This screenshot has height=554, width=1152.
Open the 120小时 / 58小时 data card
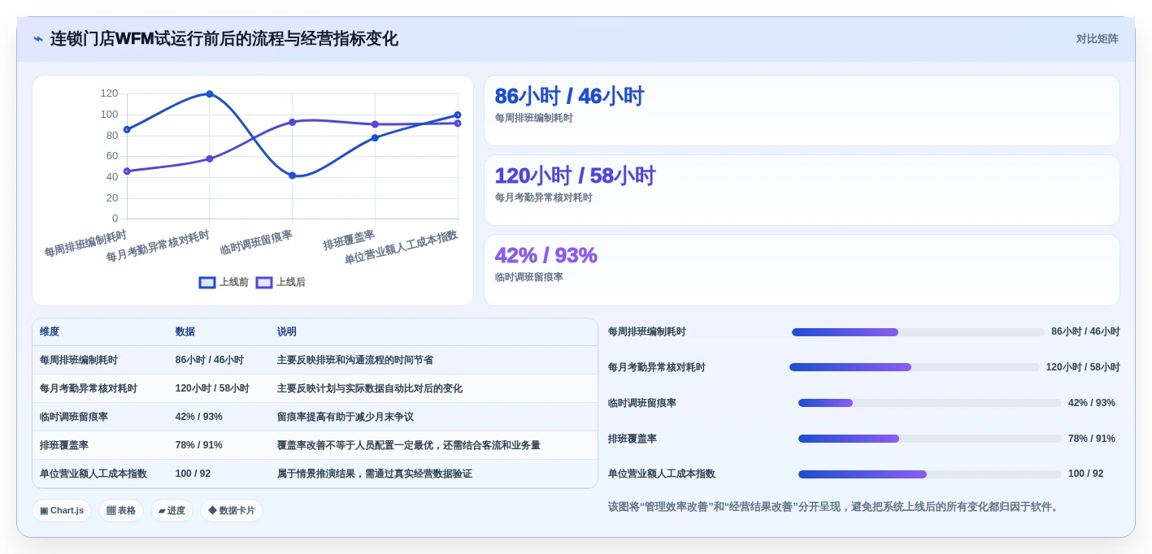(802, 190)
